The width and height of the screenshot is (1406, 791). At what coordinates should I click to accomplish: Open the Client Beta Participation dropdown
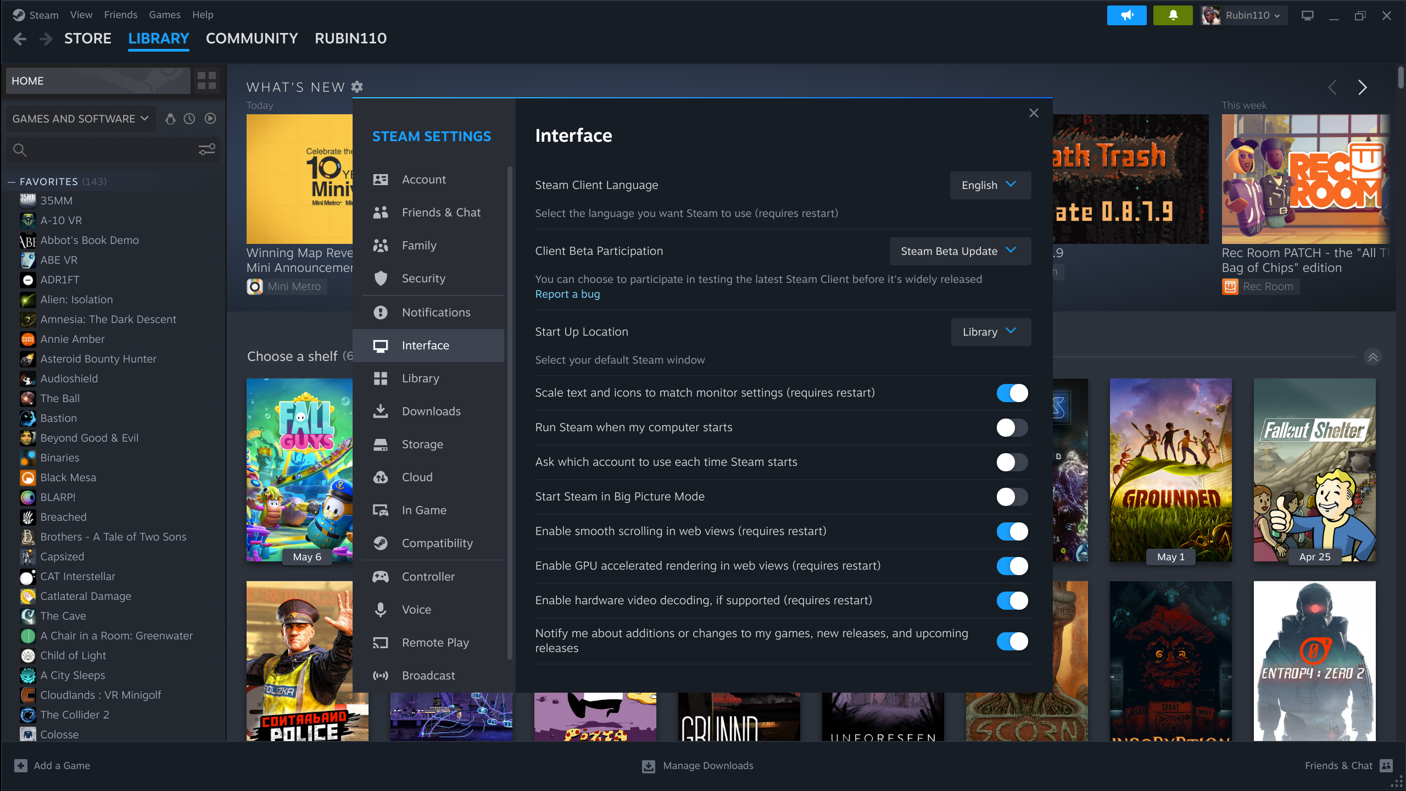[960, 251]
